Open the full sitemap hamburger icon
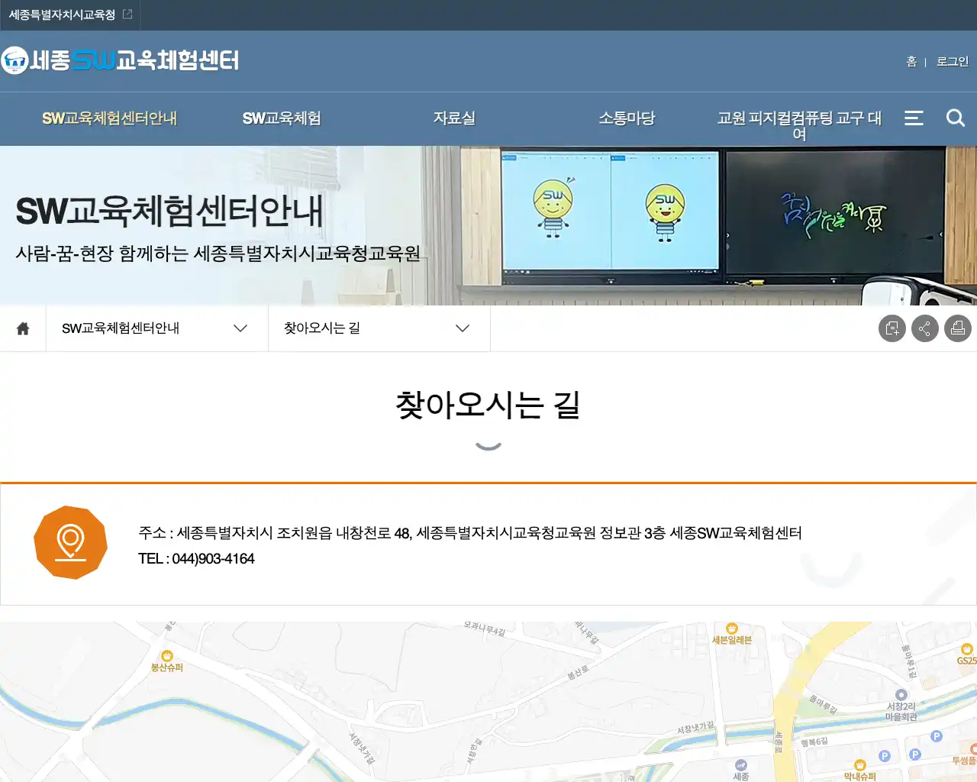977x782 pixels. tap(914, 118)
